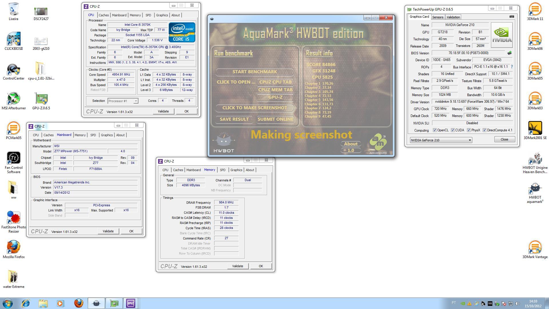Click GPU-Z button in AquaMark
This screenshot has width=549, height=309.
coord(275,97)
